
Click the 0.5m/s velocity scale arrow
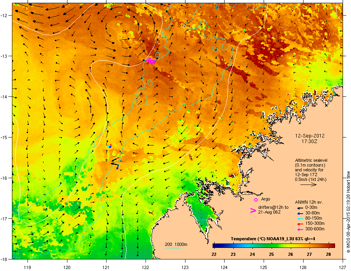(x=308, y=185)
